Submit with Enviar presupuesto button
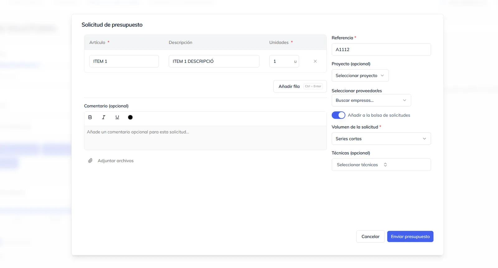Viewport: 498px width, 268px height. [410, 237]
